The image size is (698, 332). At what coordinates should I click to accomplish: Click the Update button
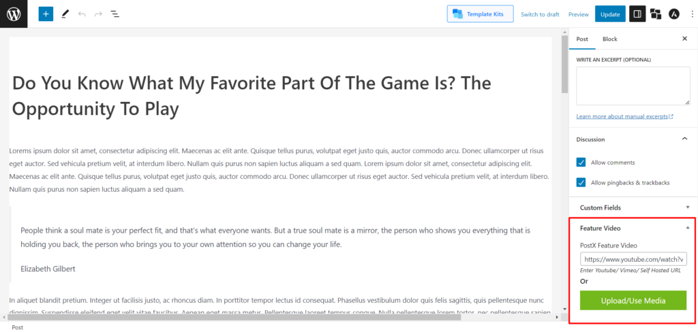(x=610, y=14)
